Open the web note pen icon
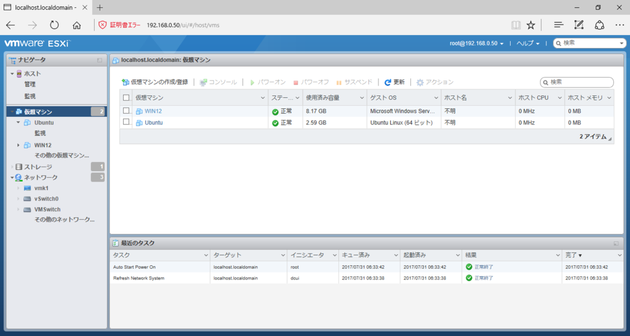This screenshot has height=336, width=630. (578, 25)
